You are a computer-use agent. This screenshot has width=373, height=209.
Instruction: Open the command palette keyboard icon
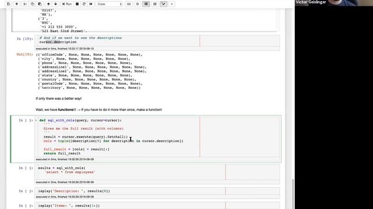point(129,4)
